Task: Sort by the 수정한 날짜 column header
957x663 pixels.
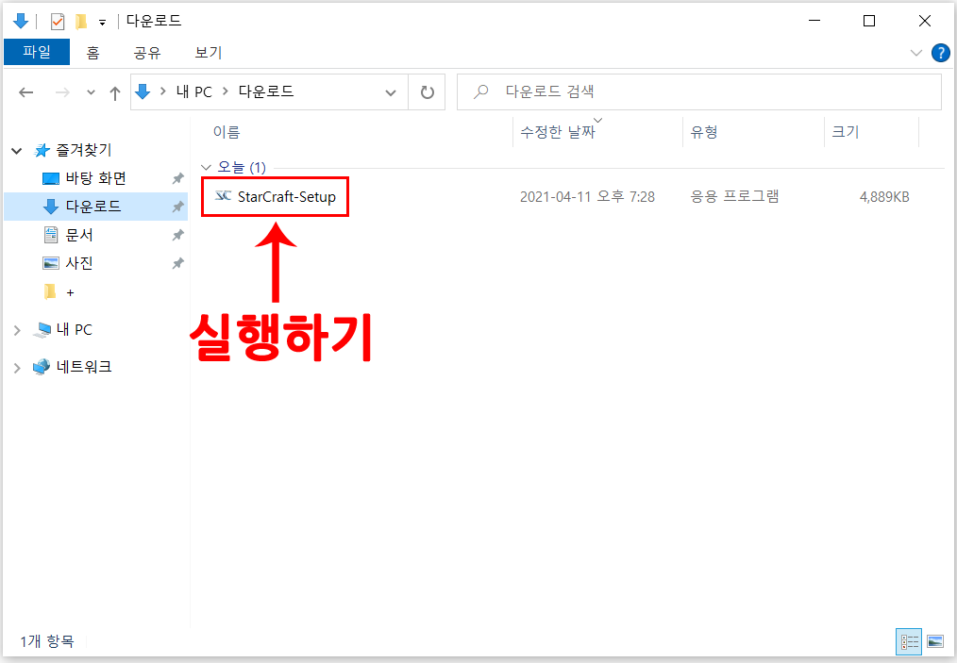Action: coord(557,132)
